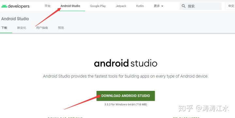
Task: Click the '3.5.3 for Windows 64-bit' text
Action: tap(126, 104)
